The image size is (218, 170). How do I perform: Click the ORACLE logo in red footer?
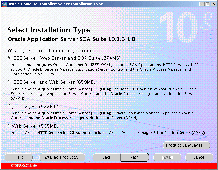tap(25, 166)
